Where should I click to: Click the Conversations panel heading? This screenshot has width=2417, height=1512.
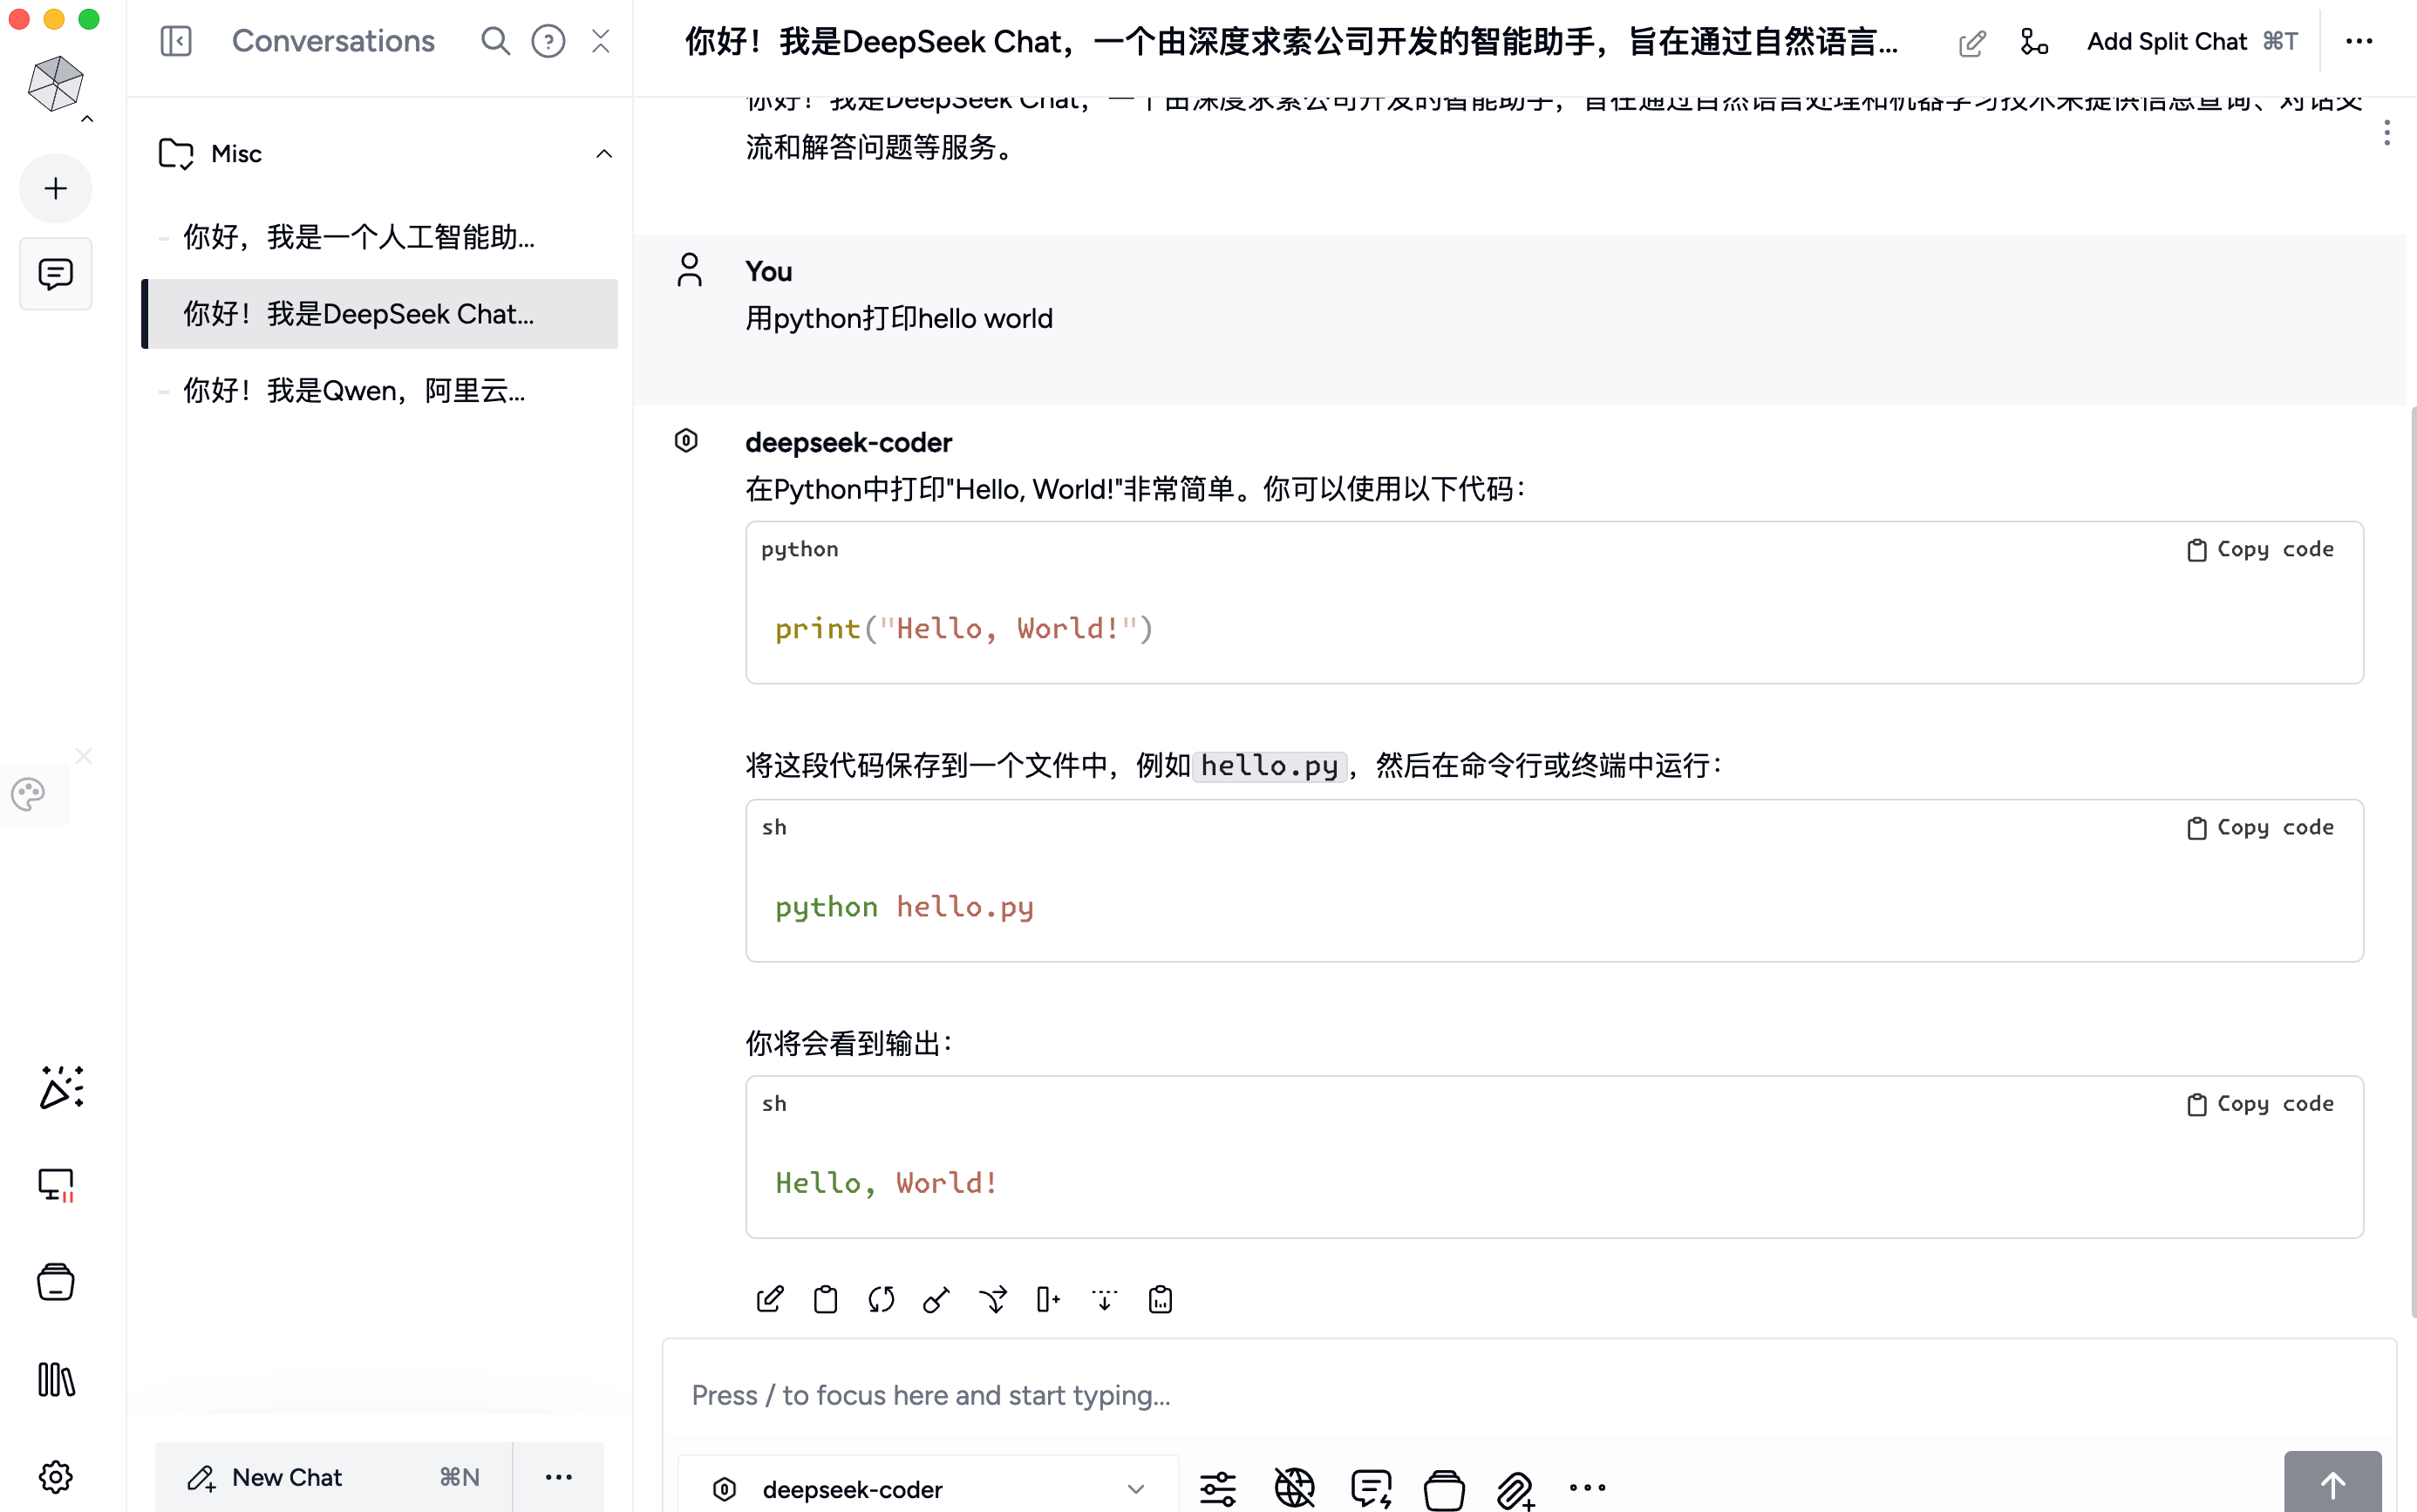click(x=333, y=41)
